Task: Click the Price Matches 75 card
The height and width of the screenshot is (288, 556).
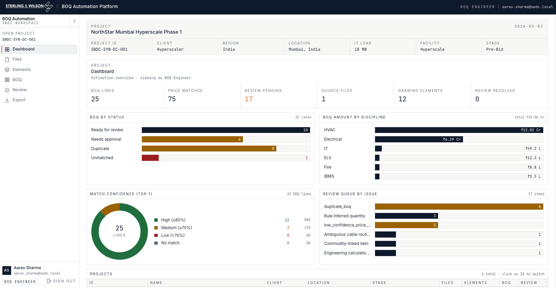Action: coord(202,96)
